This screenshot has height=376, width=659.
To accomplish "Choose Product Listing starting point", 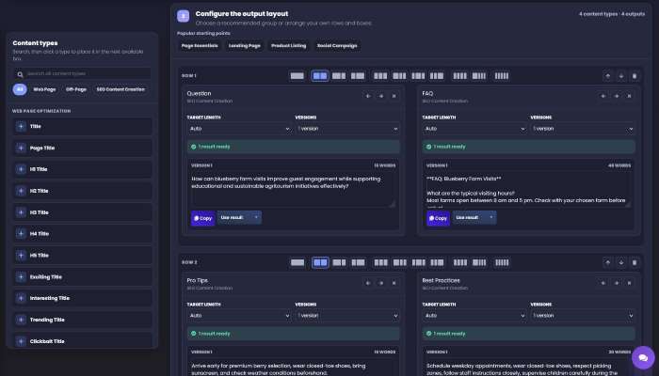I will pos(289,46).
